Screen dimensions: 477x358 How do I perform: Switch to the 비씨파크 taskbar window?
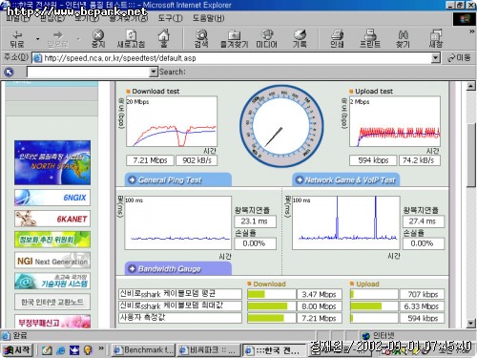(x=208, y=350)
